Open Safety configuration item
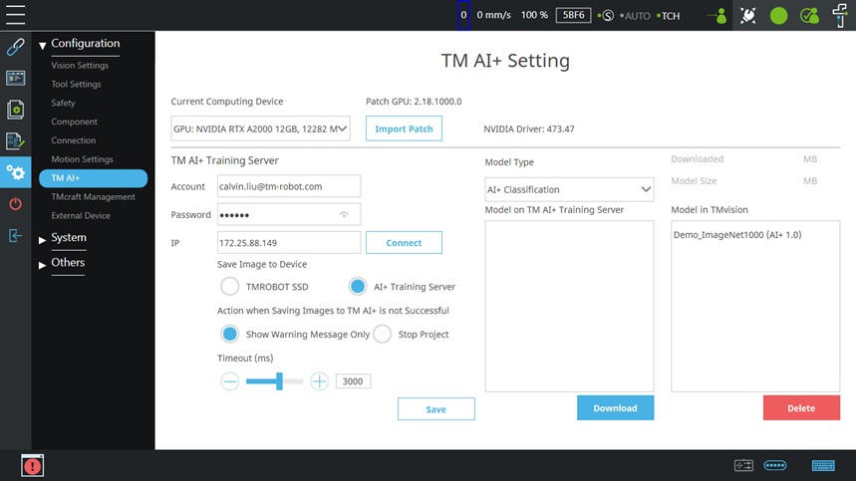Viewport: 856px width, 481px height. [63, 104]
